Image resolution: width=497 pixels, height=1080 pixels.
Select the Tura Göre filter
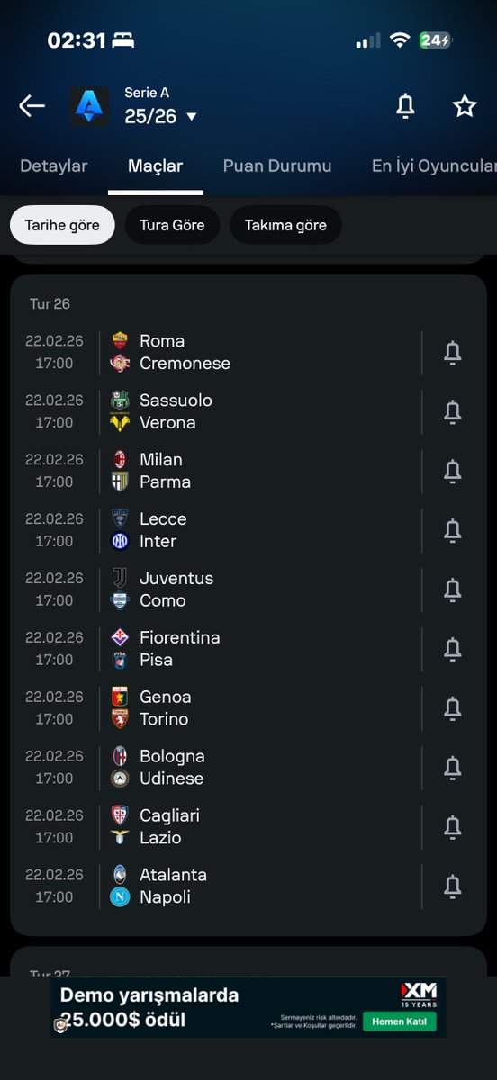tap(172, 225)
